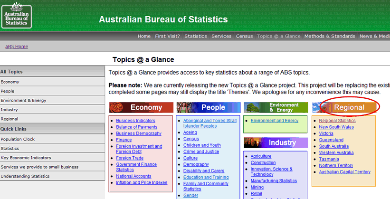390x199 pixels.
Task: Open the Regional Statistics link
Action: tap(337, 121)
